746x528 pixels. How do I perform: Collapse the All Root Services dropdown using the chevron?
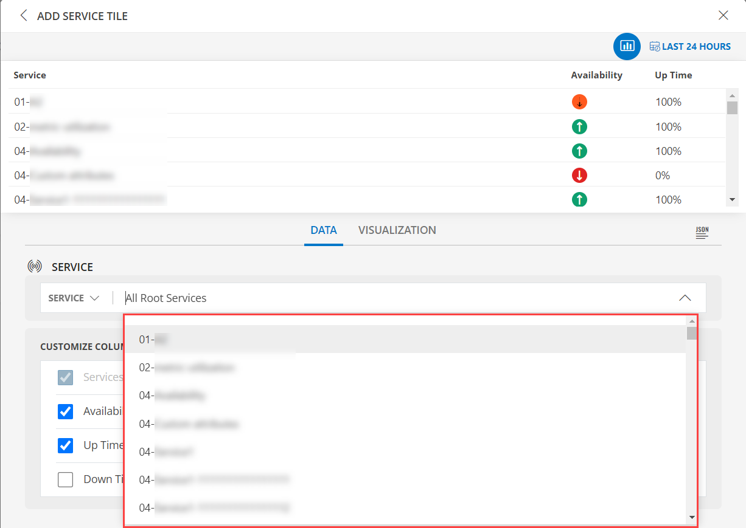[685, 298]
